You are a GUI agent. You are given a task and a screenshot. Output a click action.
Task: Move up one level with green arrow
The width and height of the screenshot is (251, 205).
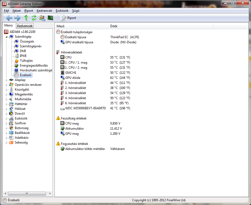point(26,18)
